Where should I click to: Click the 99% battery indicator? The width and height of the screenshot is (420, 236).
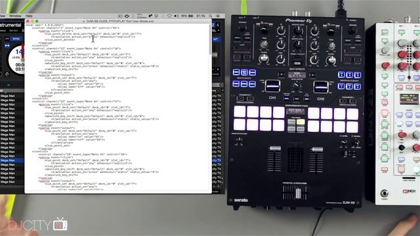click(187, 16)
